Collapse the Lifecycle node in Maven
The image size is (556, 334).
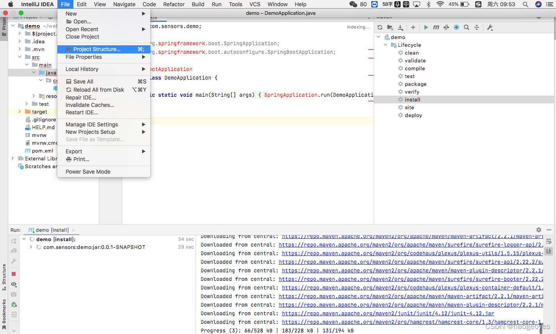[385, 45]
